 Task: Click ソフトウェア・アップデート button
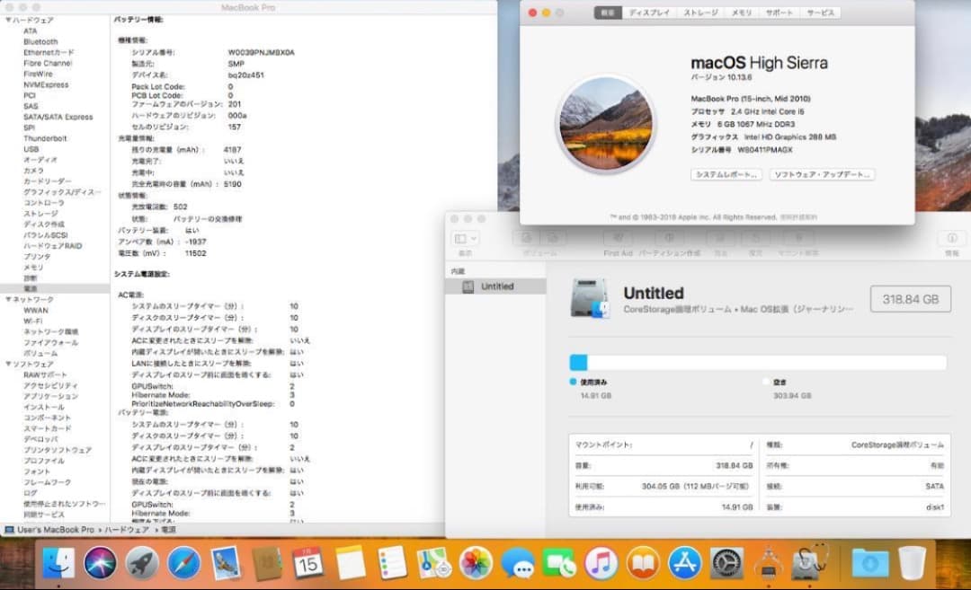click(823, 174)
